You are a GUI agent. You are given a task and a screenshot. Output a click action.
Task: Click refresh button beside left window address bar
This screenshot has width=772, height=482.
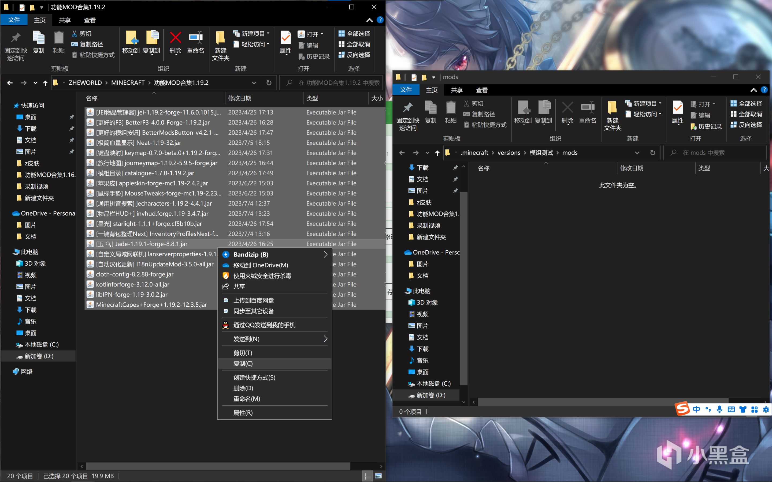(269, 83)
